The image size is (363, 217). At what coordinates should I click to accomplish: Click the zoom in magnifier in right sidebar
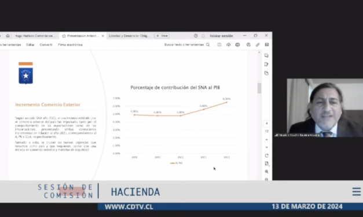(x=267, y=171)
